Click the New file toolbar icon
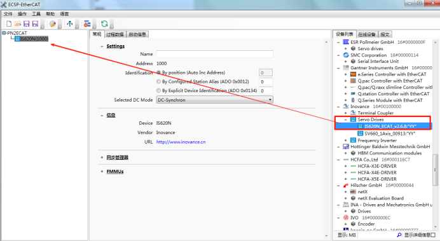Image resolution: width=440 pixels, height=241 pixels. point(9,24)
